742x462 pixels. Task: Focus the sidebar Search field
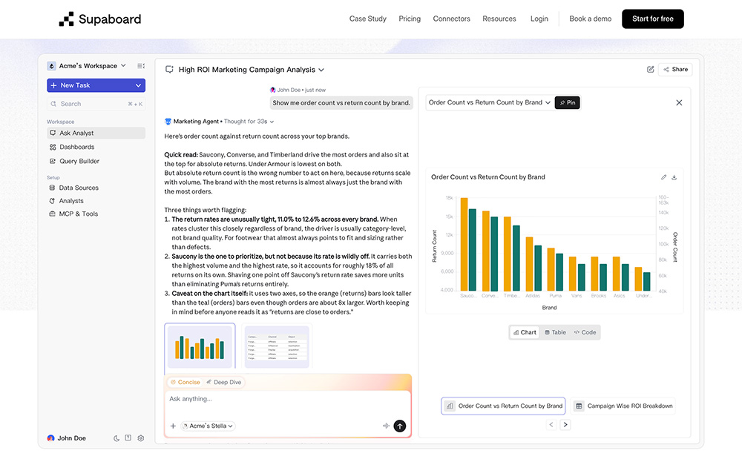[x=96, y=104]
